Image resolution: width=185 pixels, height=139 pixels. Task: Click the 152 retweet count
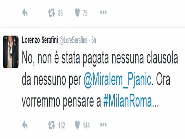[x=62, y=125]
